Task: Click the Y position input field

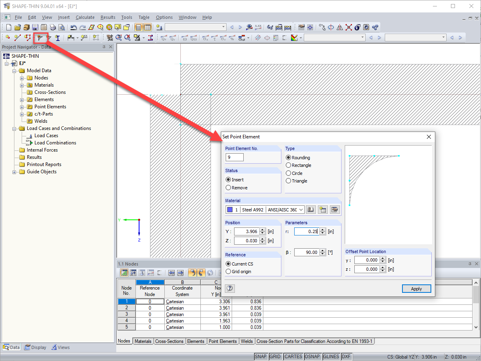Action: pos(247,231)
